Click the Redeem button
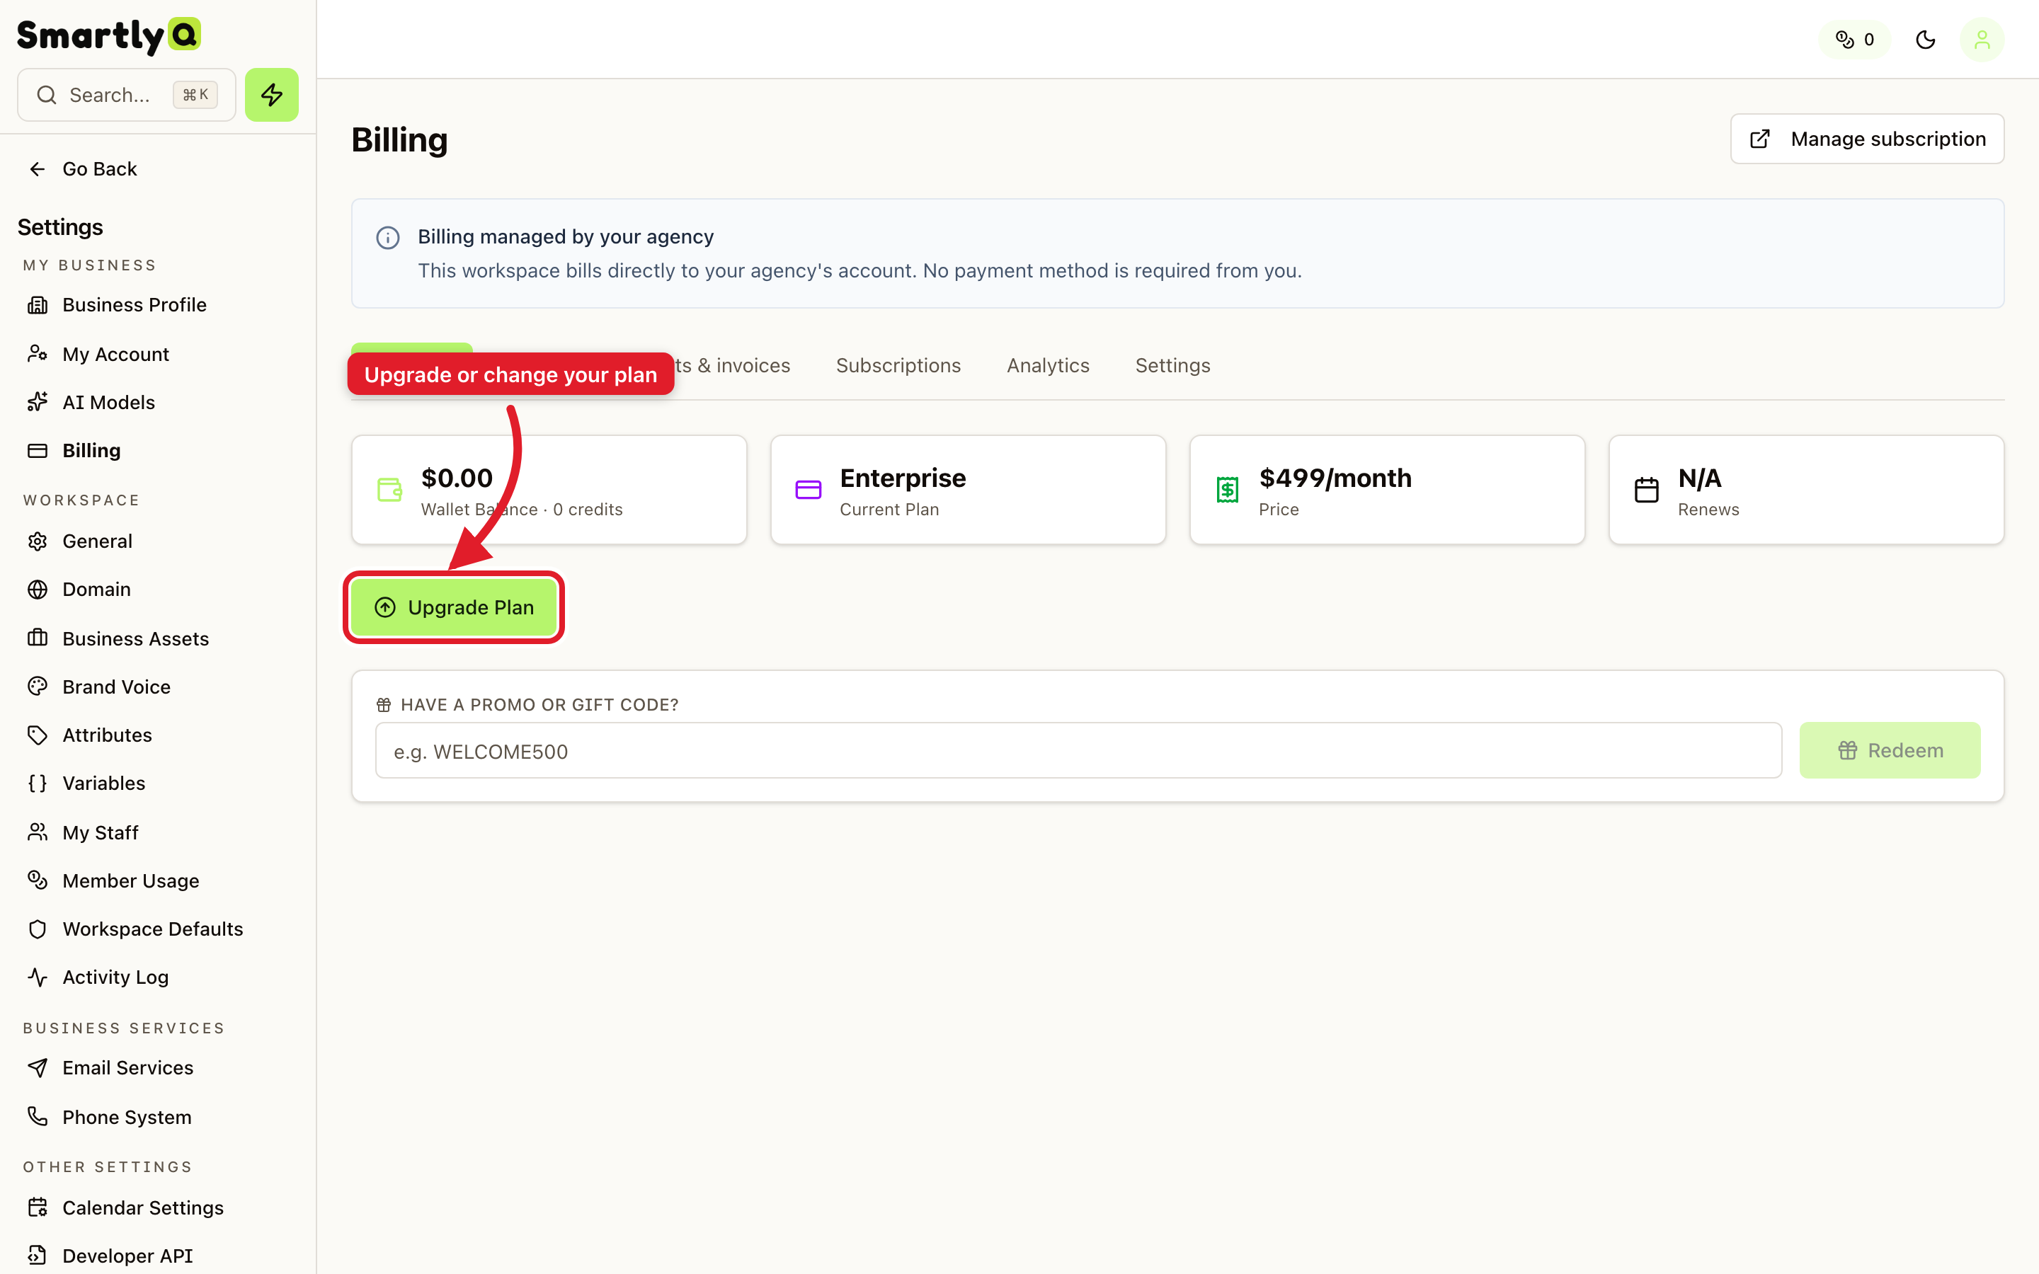The width and height of the screenshot is (2039, 1274). (x=1890, y=750)
